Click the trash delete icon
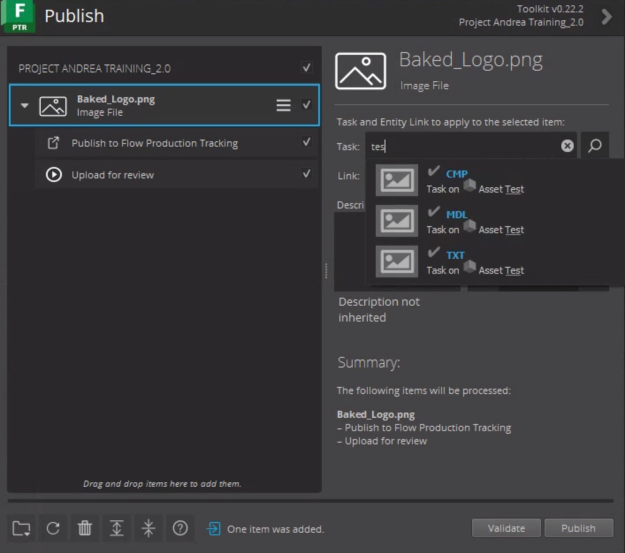Viewport: 625px width, 553px height. click(x=85, y=528)
